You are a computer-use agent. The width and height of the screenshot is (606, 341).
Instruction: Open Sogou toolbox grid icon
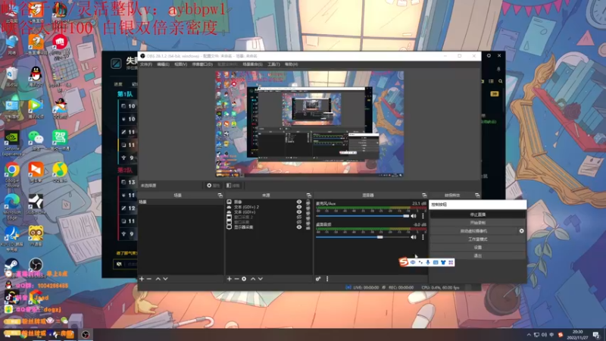pos(451,262)
